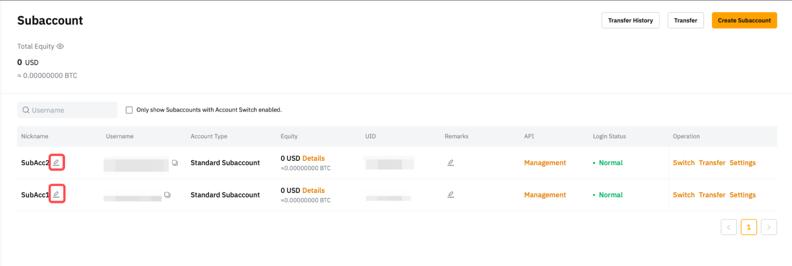
Task: Select page 1 in pagination
Action: click(748, 227)
